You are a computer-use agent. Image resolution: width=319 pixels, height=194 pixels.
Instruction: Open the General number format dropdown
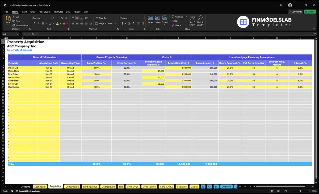coord(143,18)
